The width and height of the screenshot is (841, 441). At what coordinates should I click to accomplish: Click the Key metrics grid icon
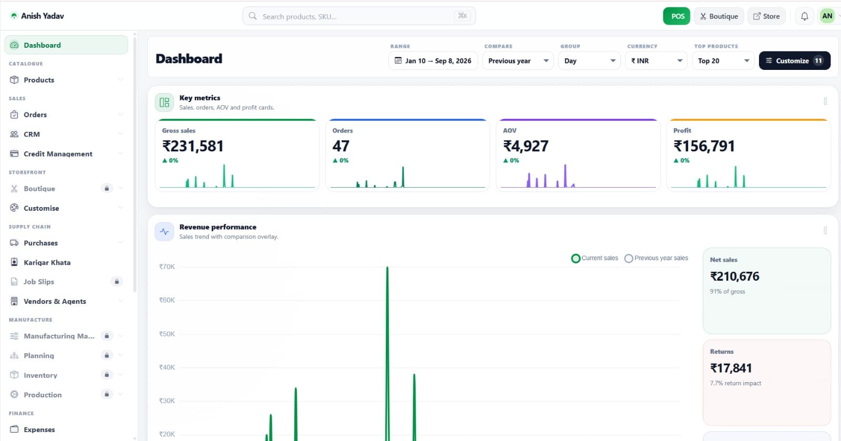(165, 102)
